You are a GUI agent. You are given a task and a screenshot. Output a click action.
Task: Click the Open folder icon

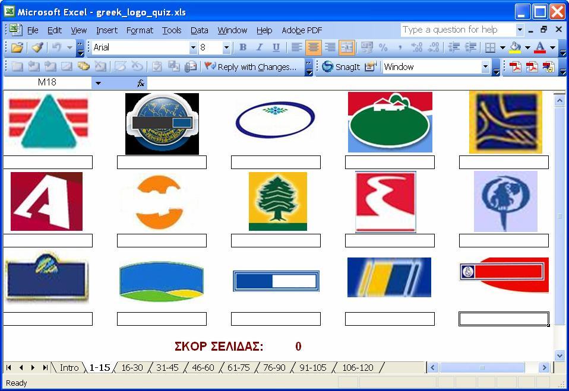pos(17,47)
